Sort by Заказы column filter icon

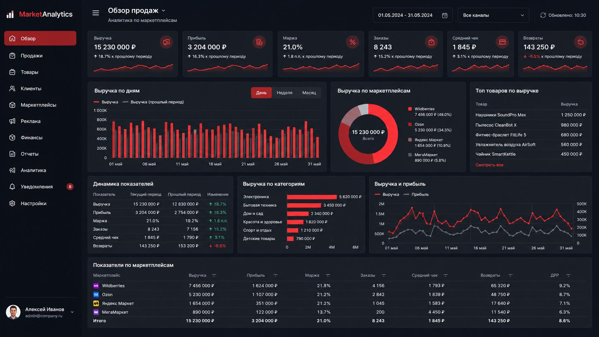pos(384,275)
